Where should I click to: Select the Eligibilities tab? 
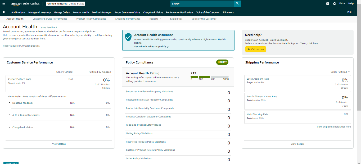[176, 19]
